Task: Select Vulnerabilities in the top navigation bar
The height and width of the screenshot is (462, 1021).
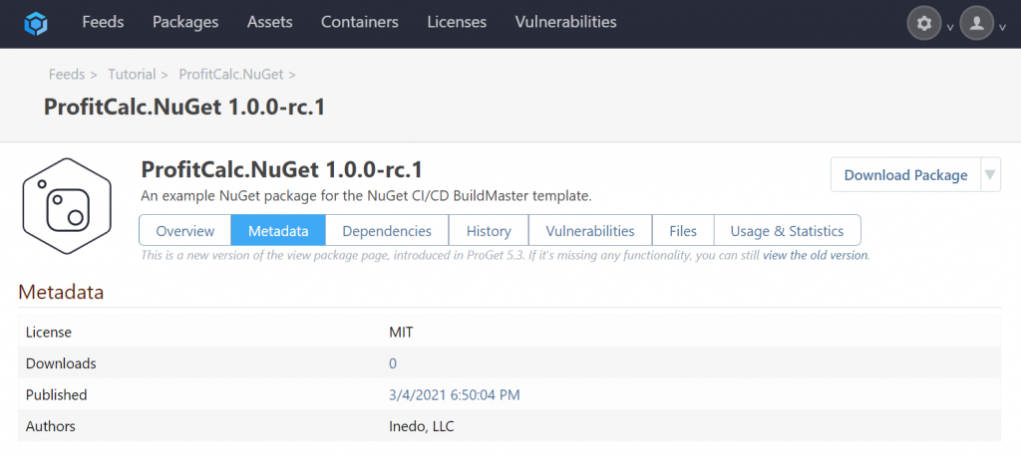Action: point(565,22)
